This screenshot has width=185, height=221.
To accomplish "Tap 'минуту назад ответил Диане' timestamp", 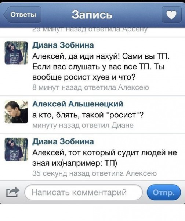I will pos(83,125).
